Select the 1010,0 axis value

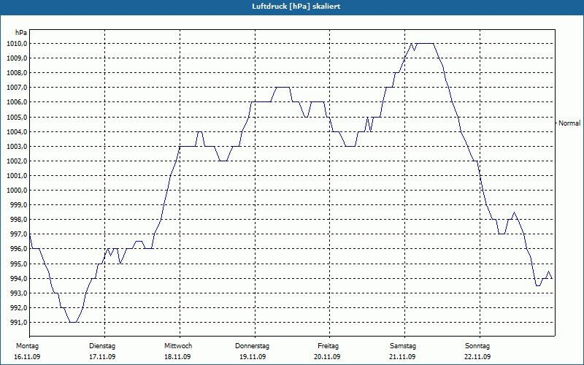[x=16, y=44]
